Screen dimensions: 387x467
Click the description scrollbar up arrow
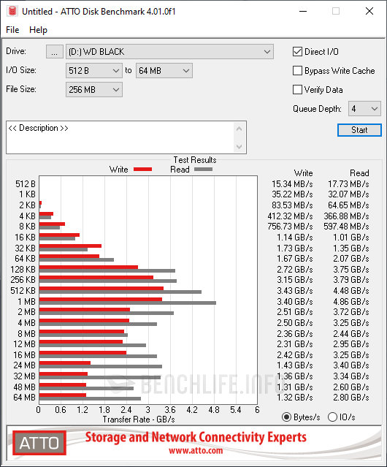tap(239, 129)
